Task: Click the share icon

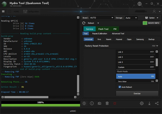Action: pos(157,103)
